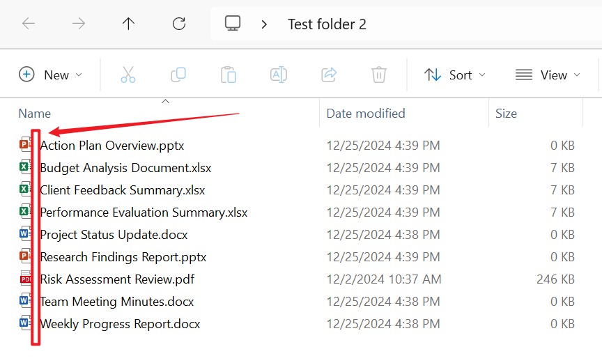
Task: Select Performance Evaluation Summary.xlsx file name
Action: click(x=144, y=213)
